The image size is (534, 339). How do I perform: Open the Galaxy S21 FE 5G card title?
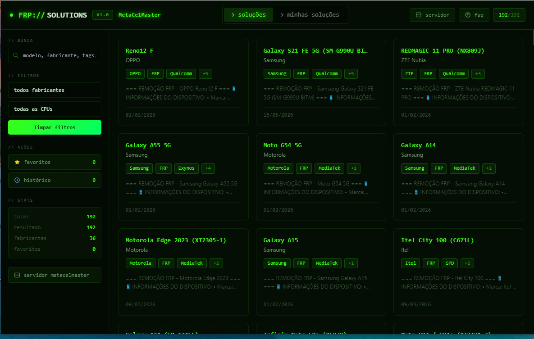[x=315, y=51]
